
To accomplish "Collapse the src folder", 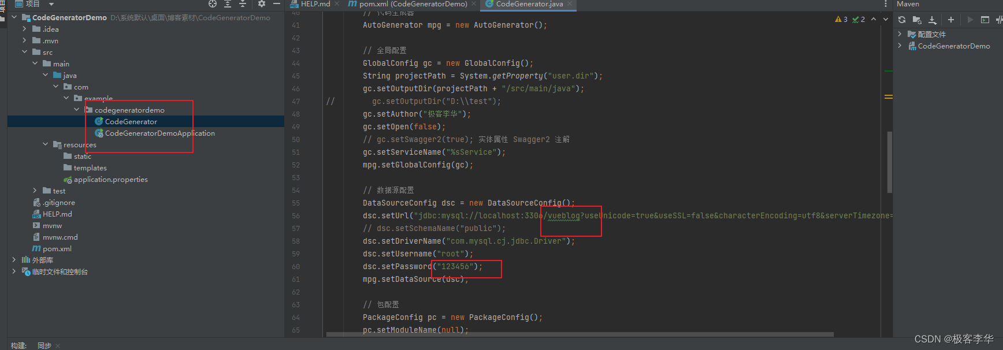I will coord(24,52).
